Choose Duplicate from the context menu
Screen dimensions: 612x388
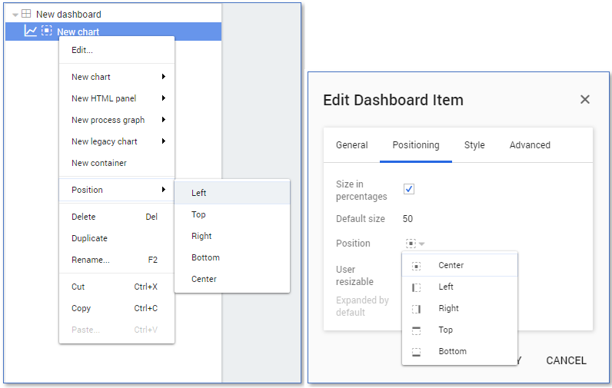(90, 238)
